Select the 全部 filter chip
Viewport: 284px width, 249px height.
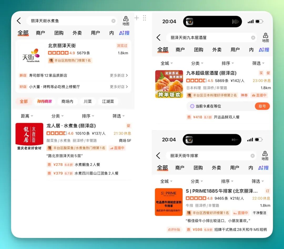24,101
